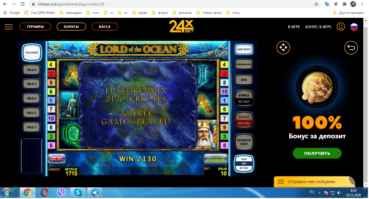Open Viber from the taskbar
The width and height of the screenshot is (369, 199).
61,193
